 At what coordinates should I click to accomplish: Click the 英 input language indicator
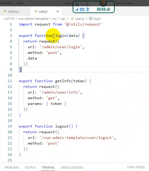tap(77, 4)
